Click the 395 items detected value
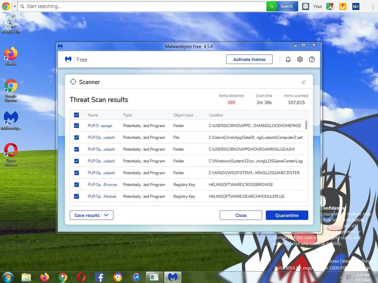378x283 pixels. [x=231, y=102]
